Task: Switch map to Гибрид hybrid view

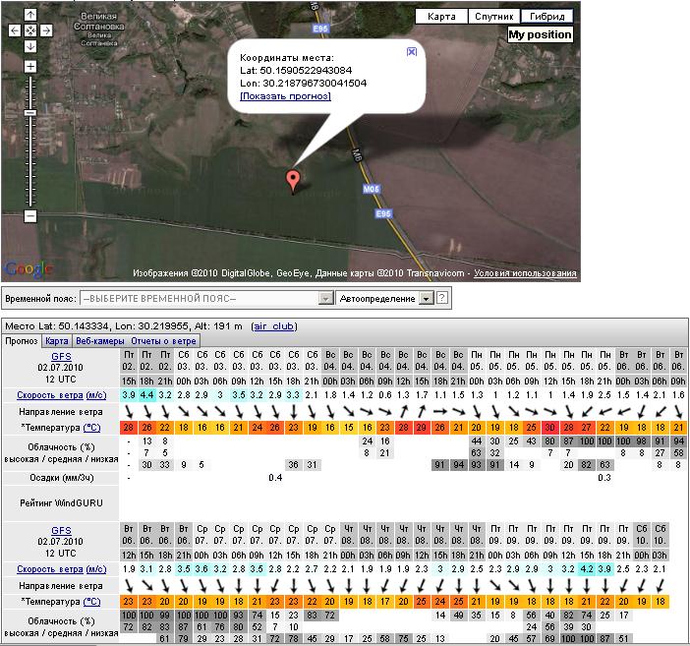Action: click(546, 17)
